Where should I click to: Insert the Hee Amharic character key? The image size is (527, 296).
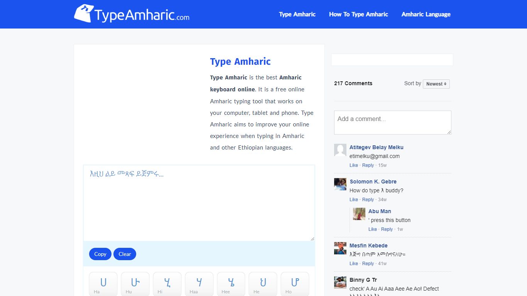coord(231,284)
